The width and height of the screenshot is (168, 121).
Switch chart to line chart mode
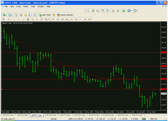pos(98,10)
